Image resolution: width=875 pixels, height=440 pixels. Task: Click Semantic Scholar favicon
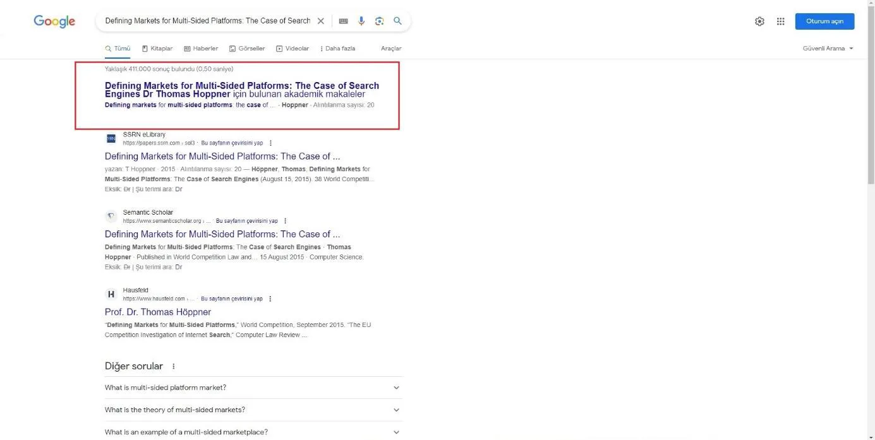111,217
